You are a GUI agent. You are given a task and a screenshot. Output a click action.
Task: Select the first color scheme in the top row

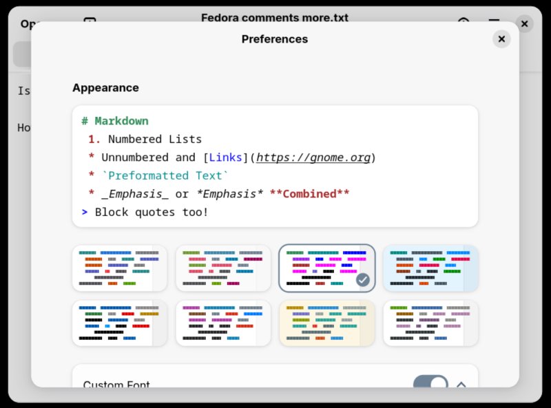point(119,268)
